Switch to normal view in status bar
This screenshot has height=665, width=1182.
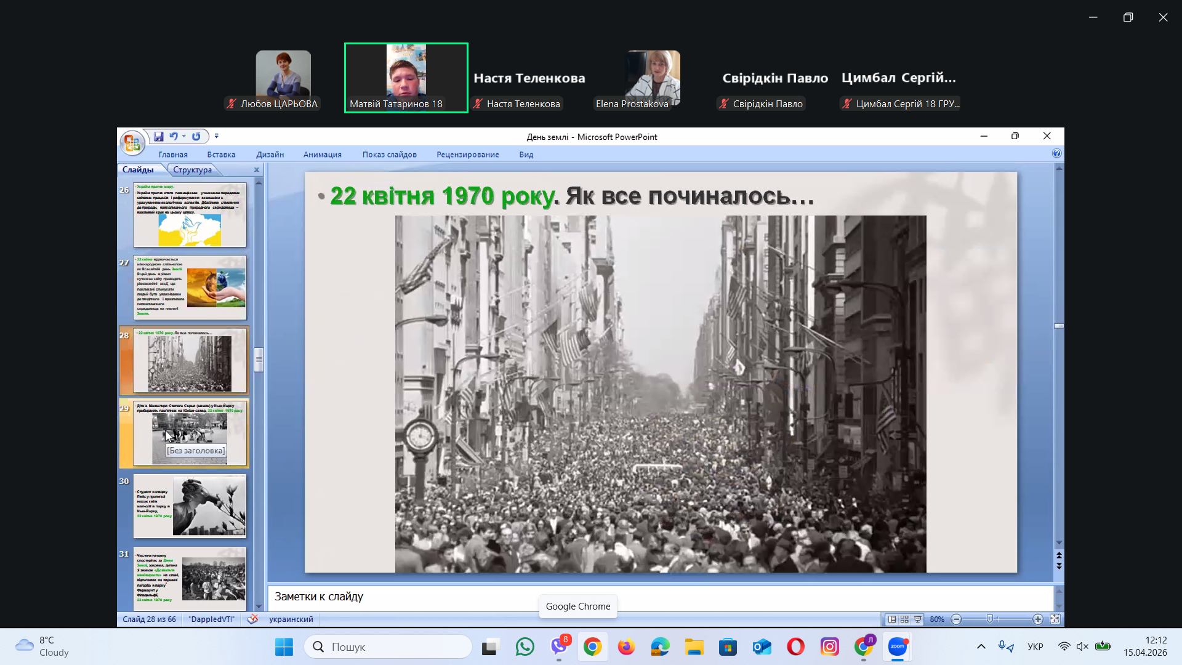pyautogui.click(x=891, y=619)
